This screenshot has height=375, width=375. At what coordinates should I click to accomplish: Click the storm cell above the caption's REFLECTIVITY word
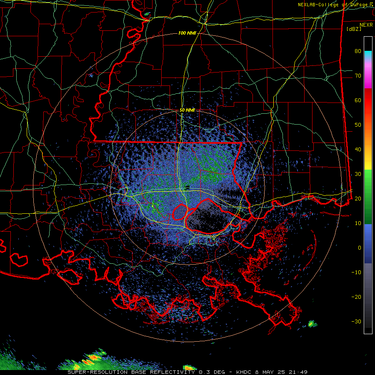[x=190, y=367]
